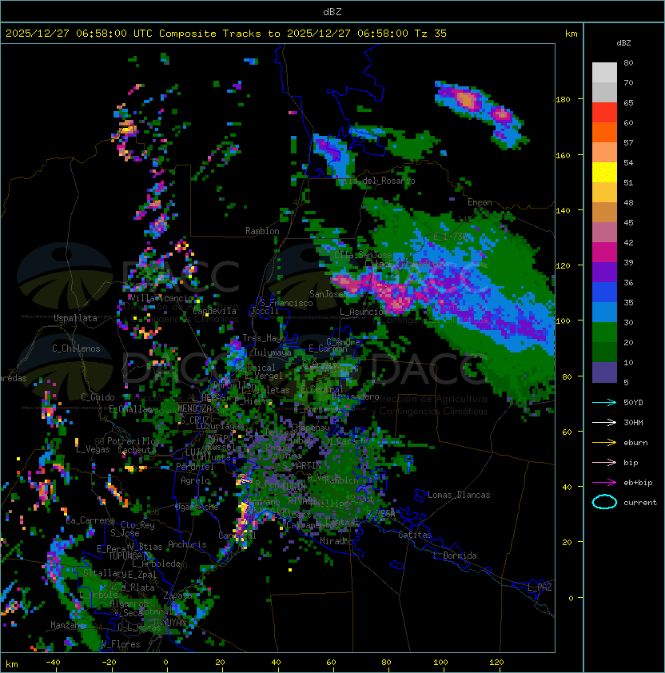Image resolution: width=665 pixels, height=673 pixels.
Task: Click the 'Encon' map label
Action: [x=480, y=202]
